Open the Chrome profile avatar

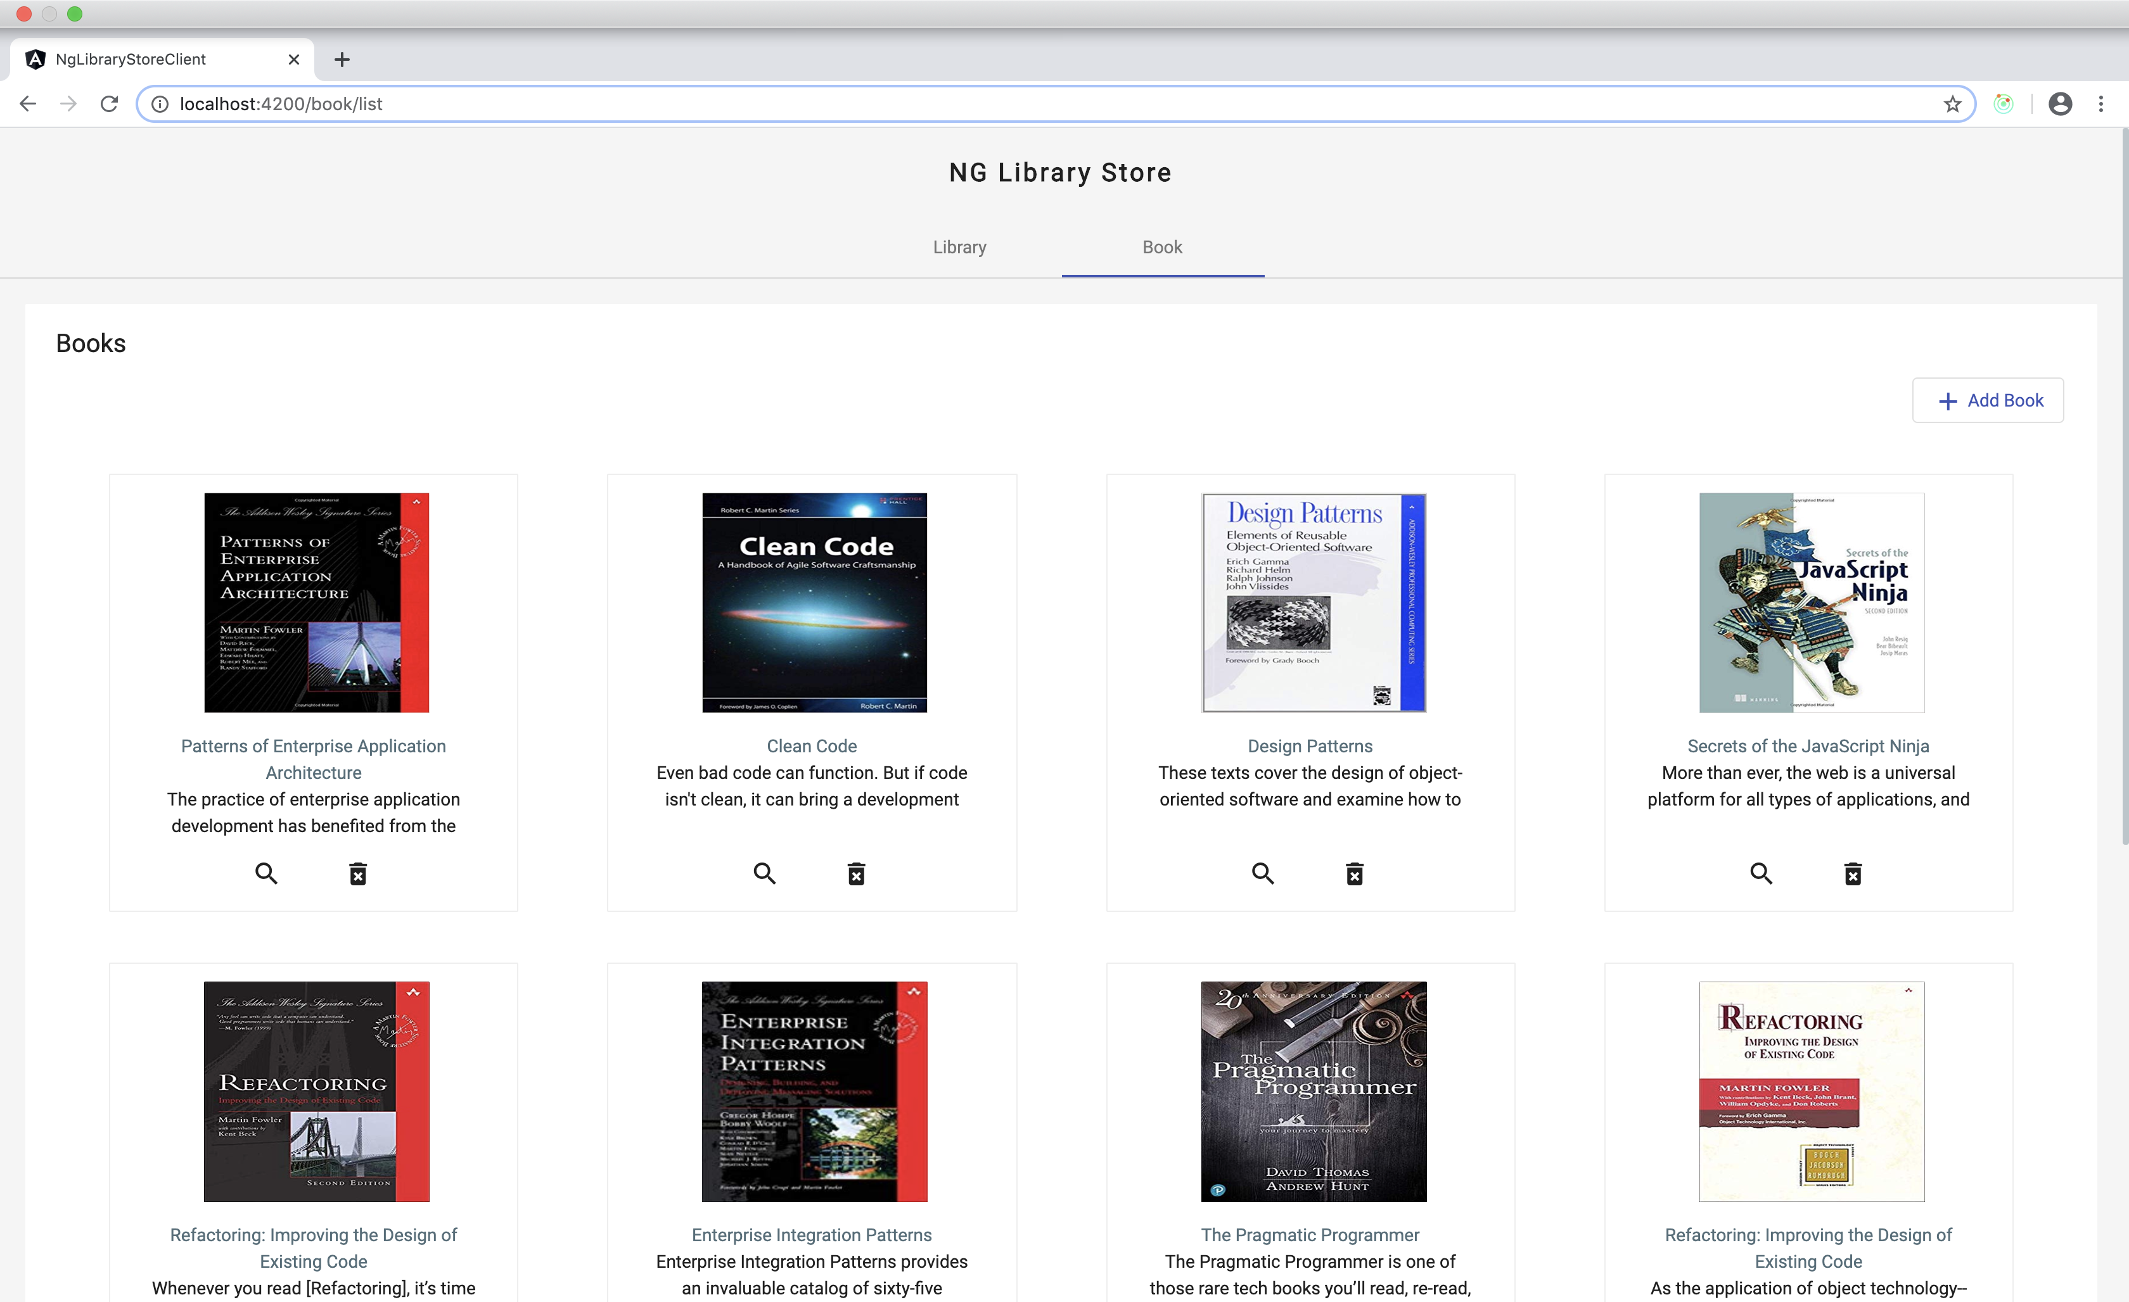[2060, 104]
